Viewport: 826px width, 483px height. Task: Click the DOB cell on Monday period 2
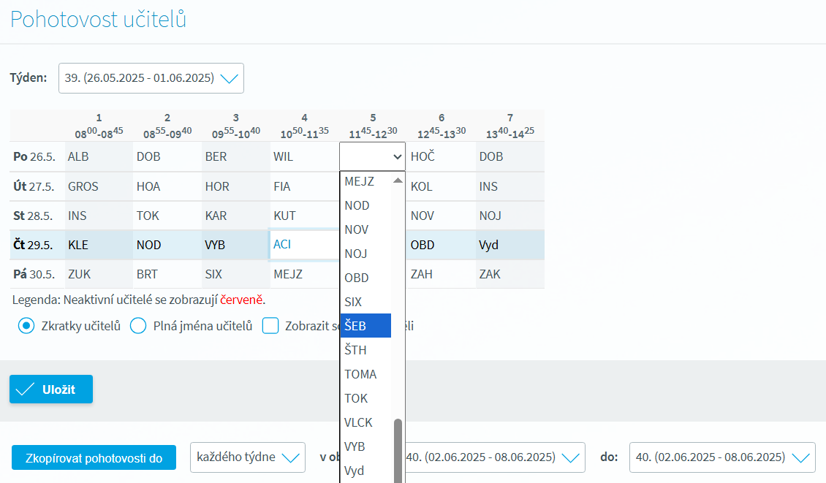tap(167, 156)
